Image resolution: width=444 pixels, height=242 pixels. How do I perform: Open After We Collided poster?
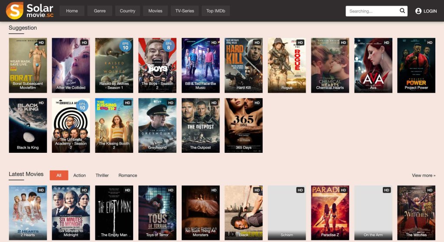tap(71, 65)
